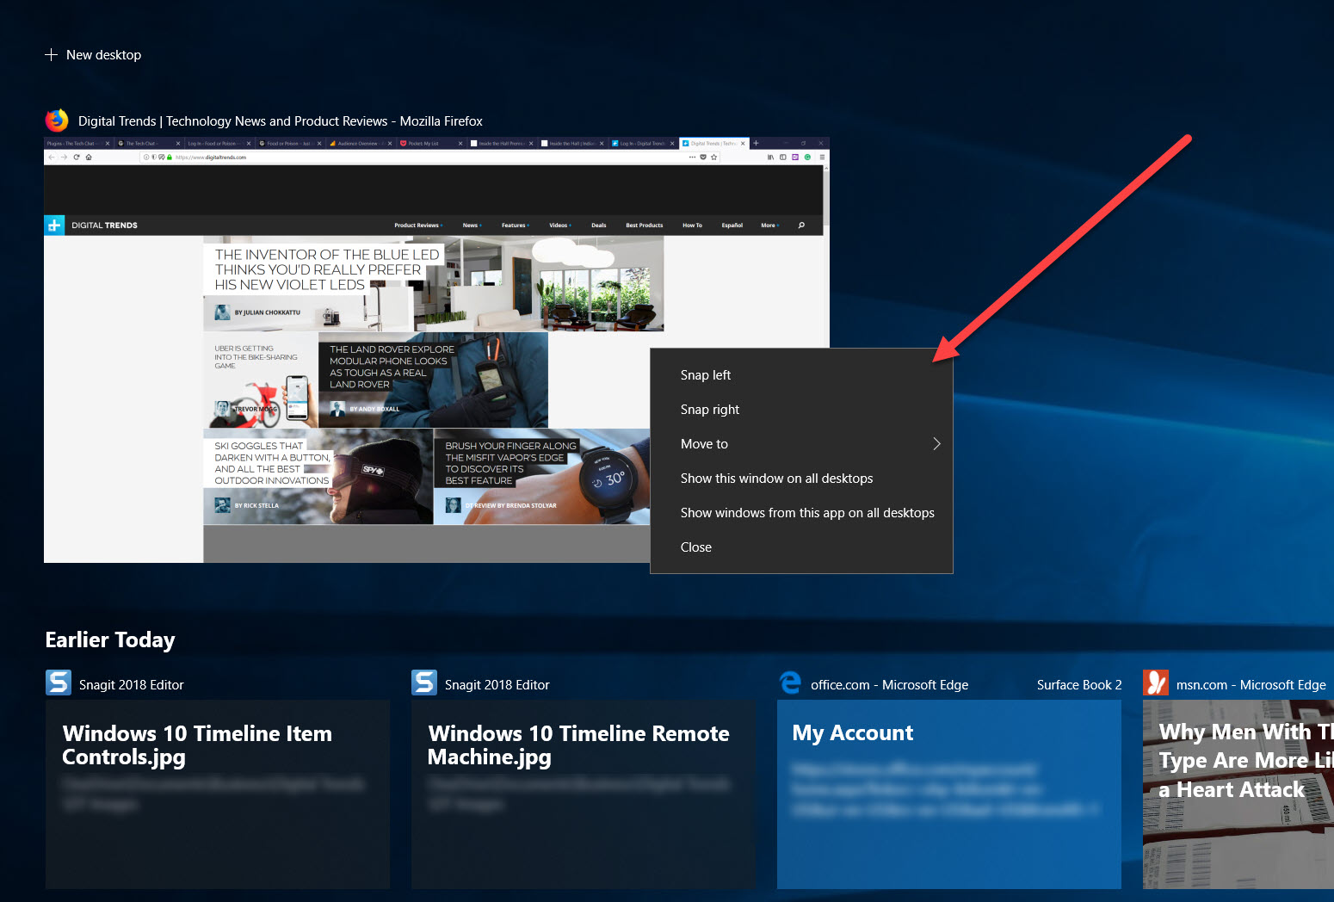Click the Snagit icon above Timeline Remote Machine card

pyautogui.click(x=424, y=683)
